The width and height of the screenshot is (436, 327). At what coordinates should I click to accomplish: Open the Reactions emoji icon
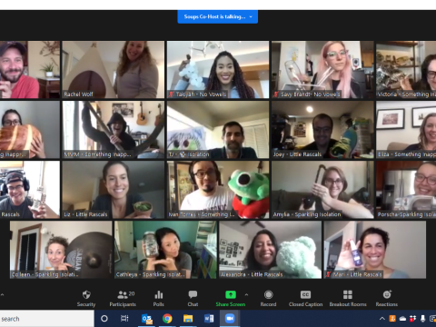click(387, 294)
